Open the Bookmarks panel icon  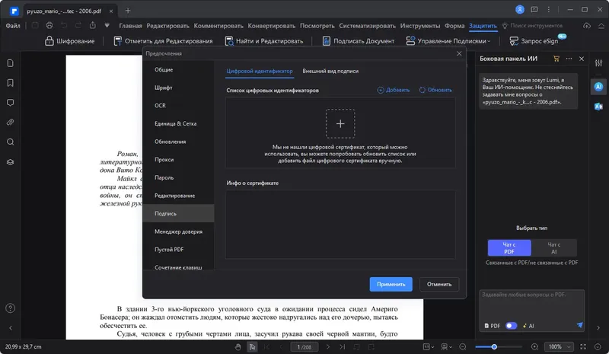11,83
